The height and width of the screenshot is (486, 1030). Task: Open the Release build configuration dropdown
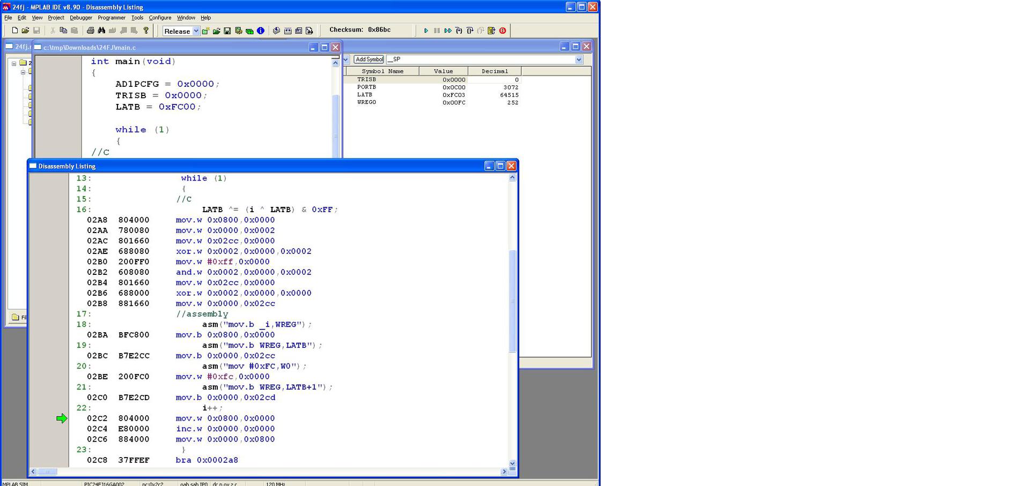(x=196, y=31)
